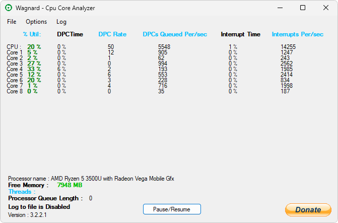338x223 pixels.
Task: Minimize the Cpu Core Analyzer window
Action: (x=280, y=8)
